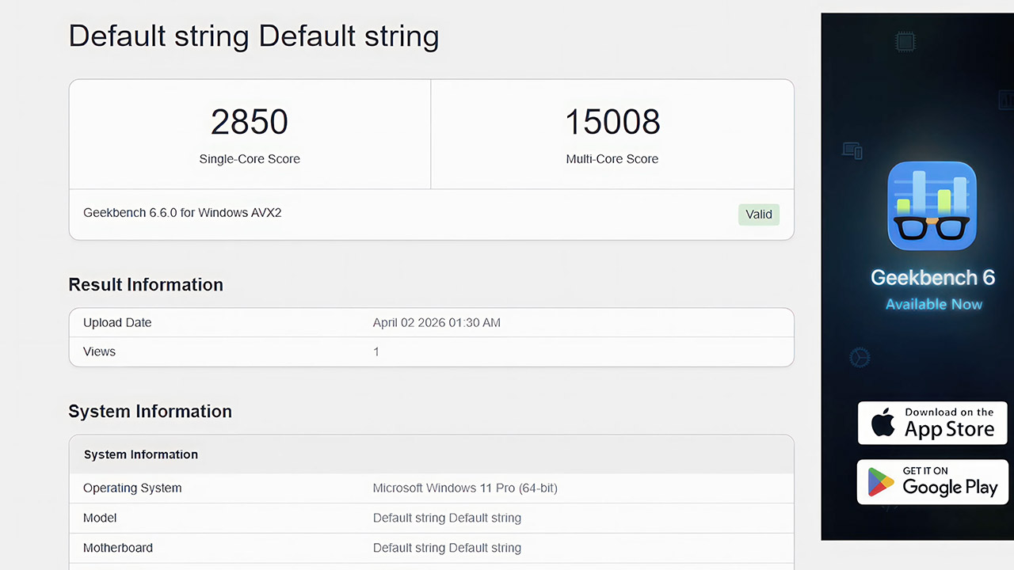Click the "Geekbench 6" ad title
1014x570 pixels.
coord(932,278)
